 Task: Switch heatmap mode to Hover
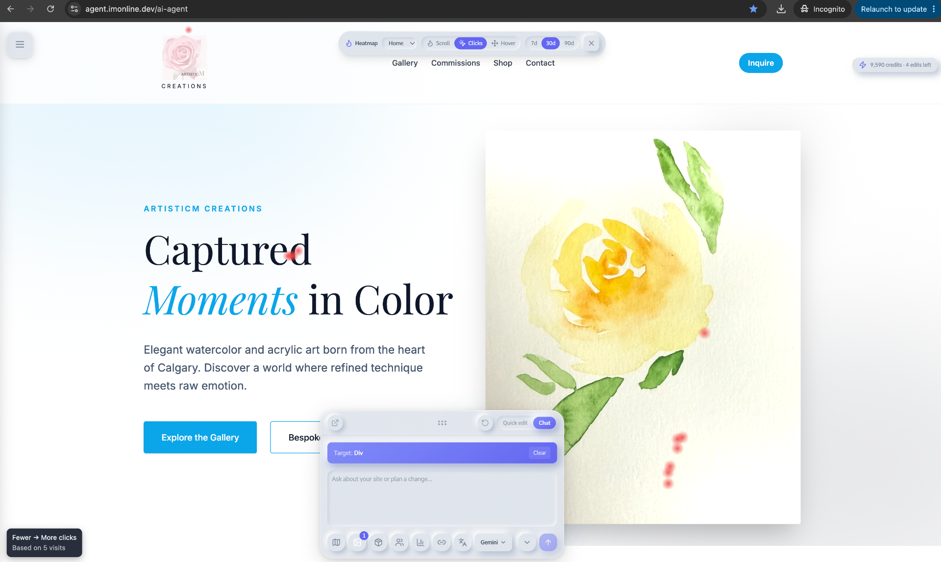point(503,43)
